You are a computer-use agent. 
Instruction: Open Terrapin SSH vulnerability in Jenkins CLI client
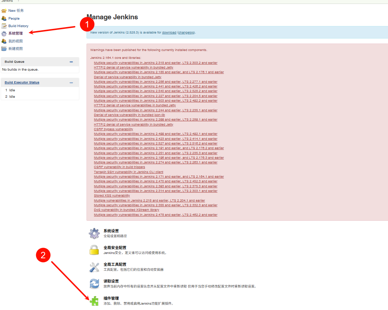click(x=128, y=172)
